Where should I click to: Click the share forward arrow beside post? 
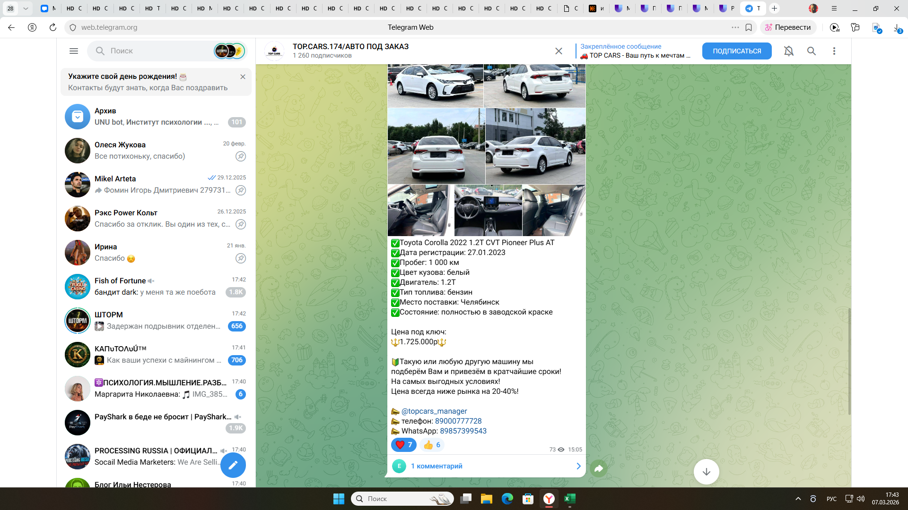[x=599, y=468]
